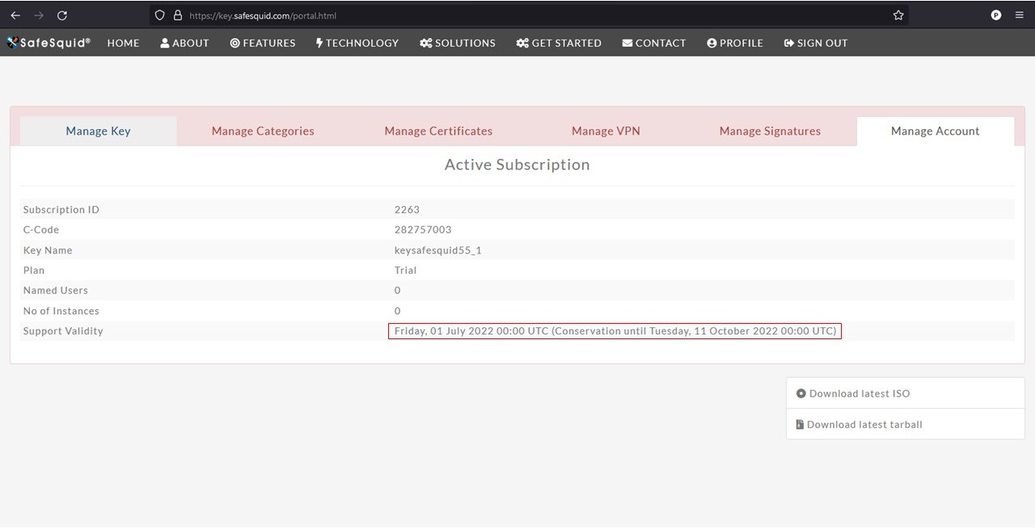Reload the current page
This screenshot has width=1035, height=529.
(62, 15)
